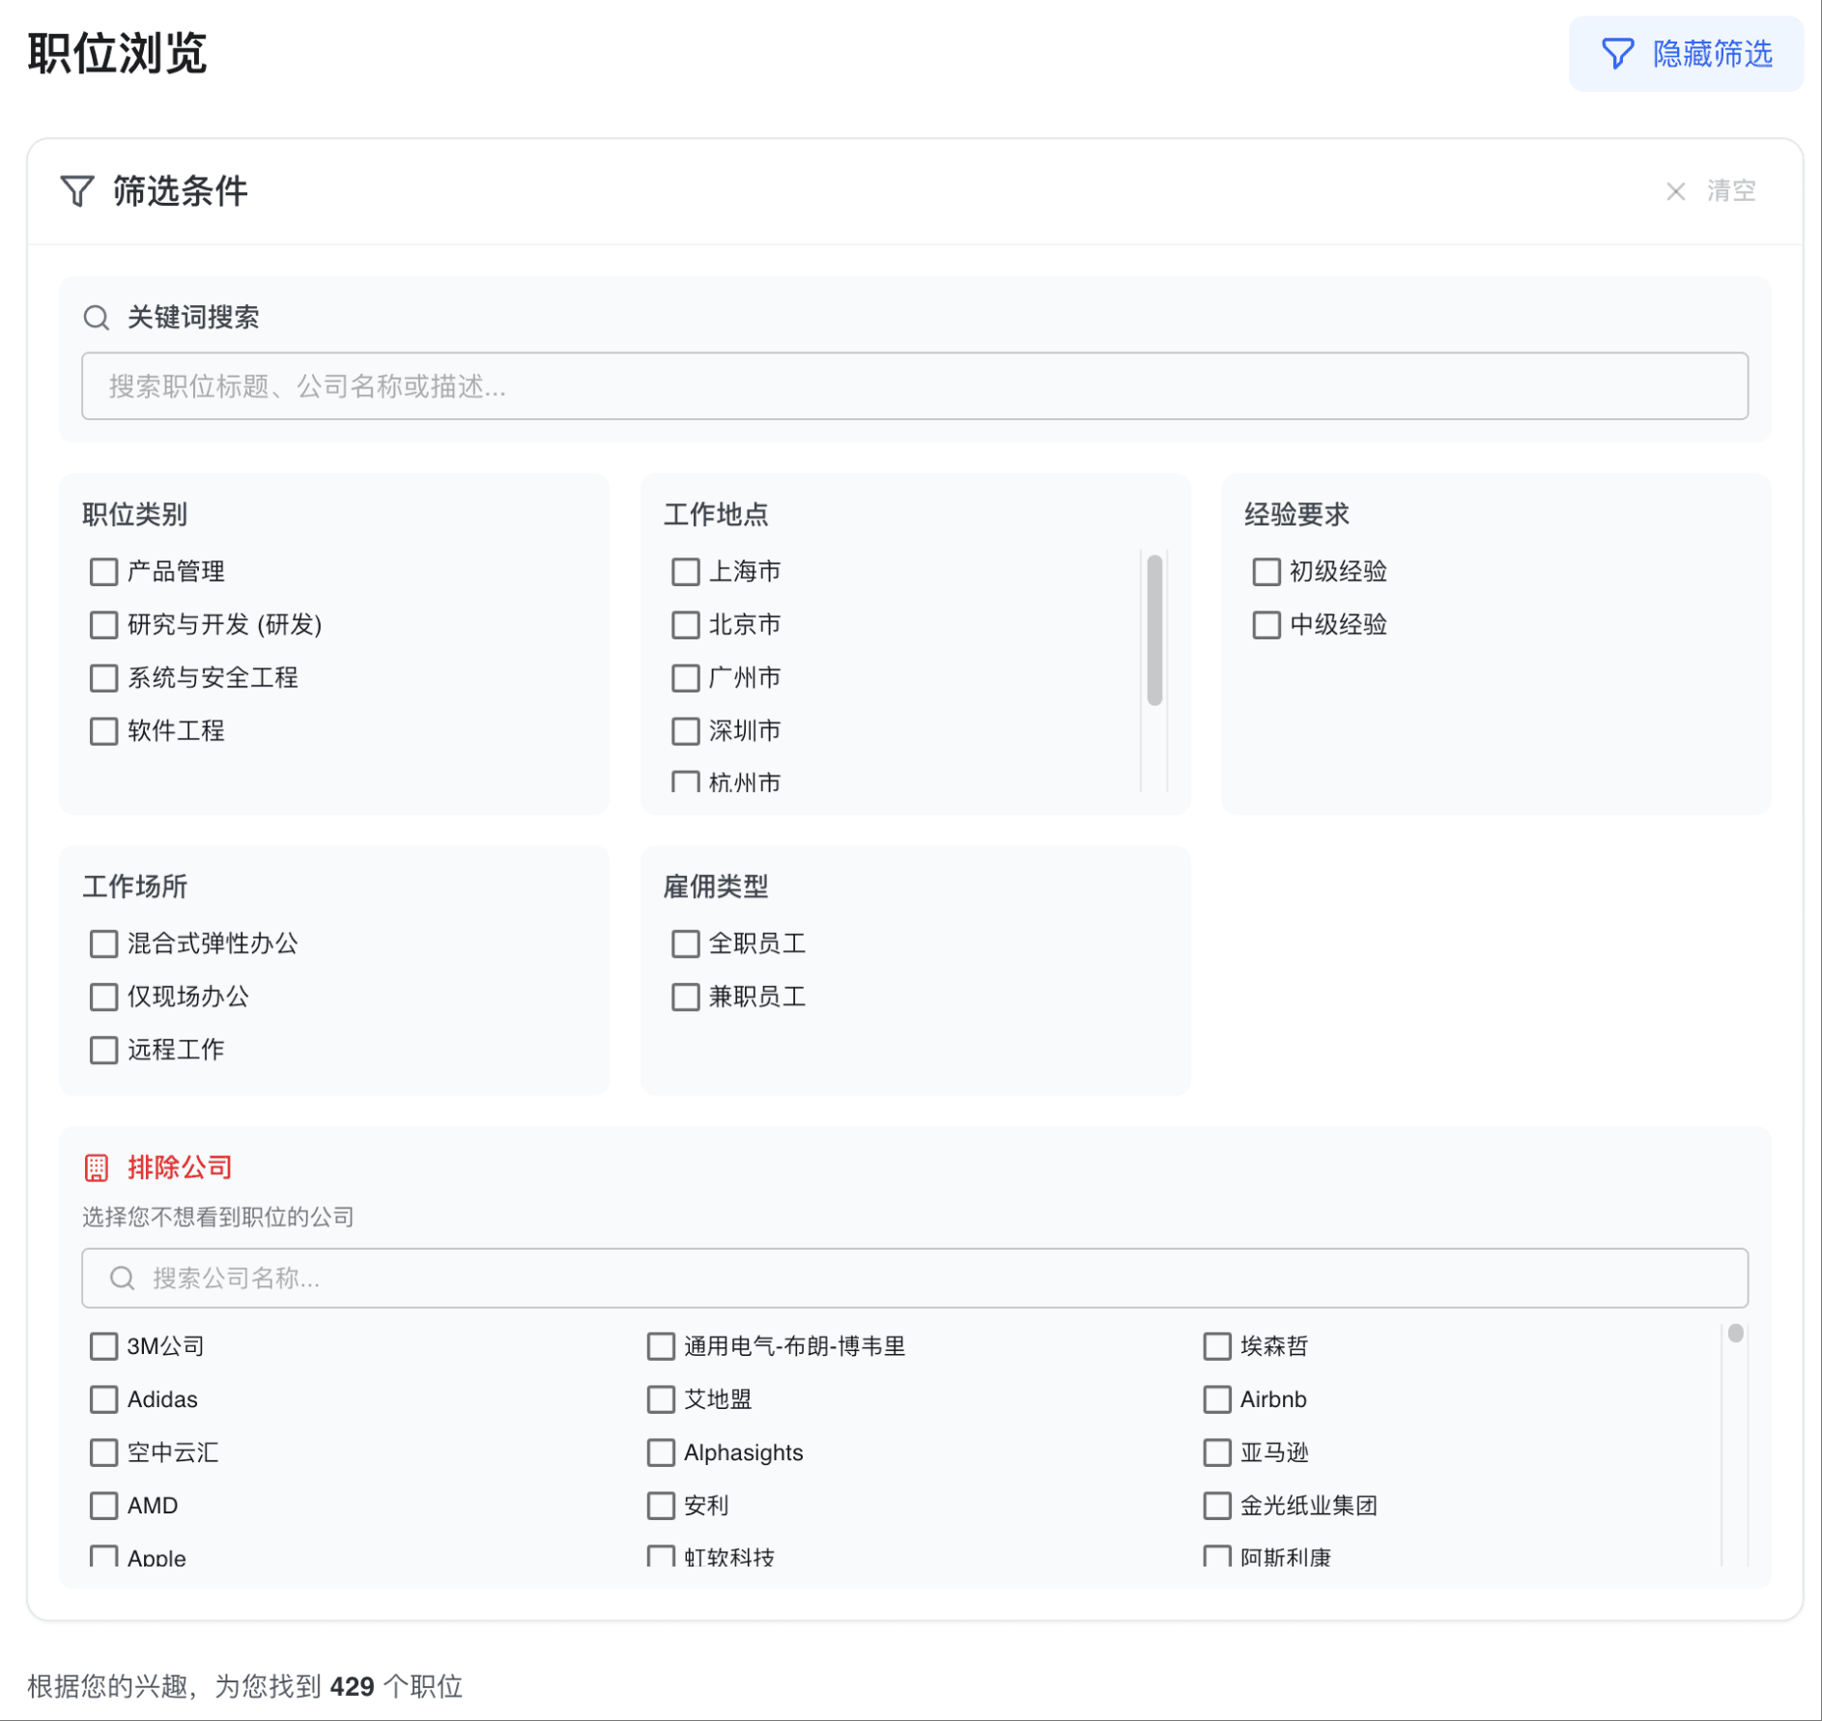This screenshot has width=1822, height=1721.
Task: Click the 清空 clear link
Action: point(1731,191)
